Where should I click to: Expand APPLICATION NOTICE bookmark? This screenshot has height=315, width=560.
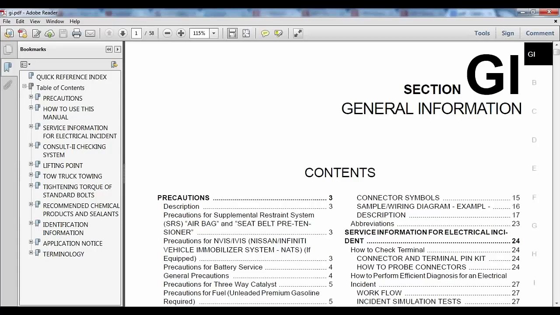31,242
